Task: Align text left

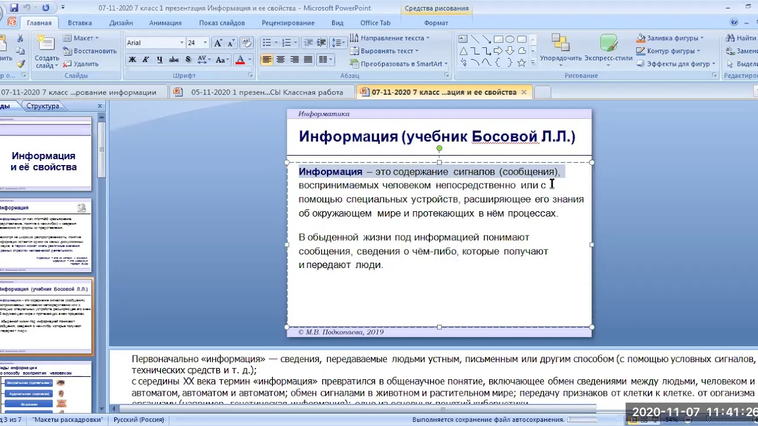Action: click(266, 60)
